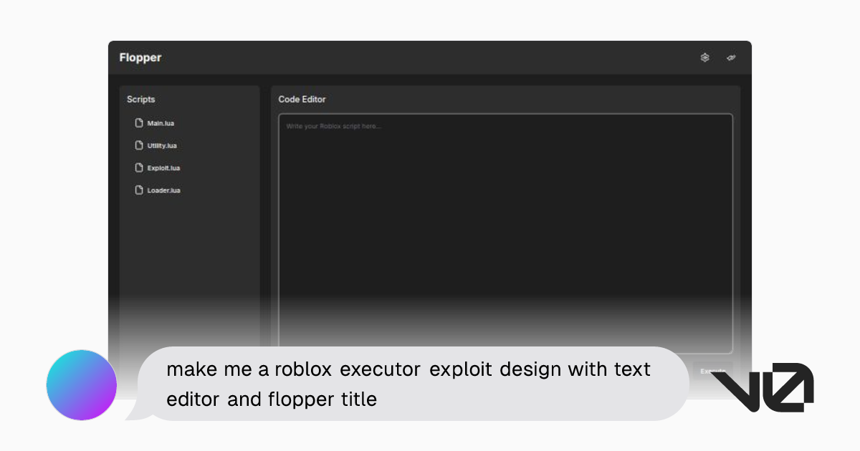
Task: Click the Code Editor panel heading
Action: point(302,100)
